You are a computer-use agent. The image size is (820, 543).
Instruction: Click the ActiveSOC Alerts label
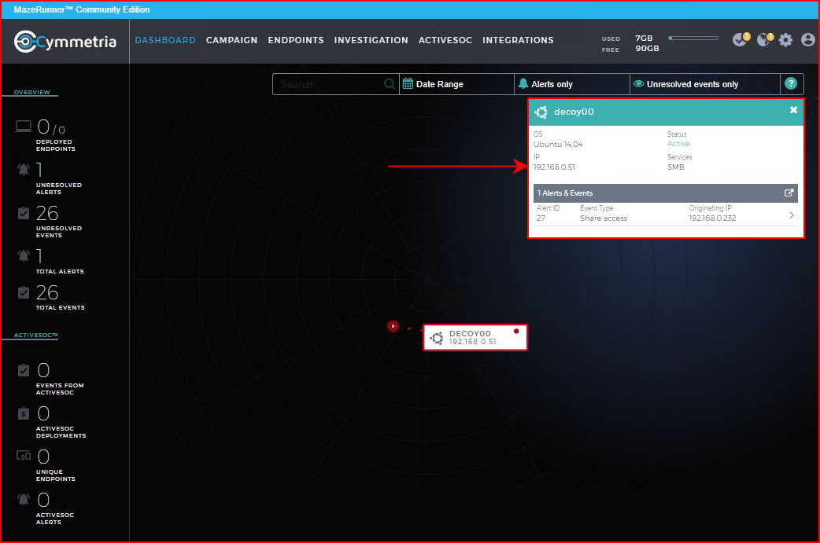55,519
